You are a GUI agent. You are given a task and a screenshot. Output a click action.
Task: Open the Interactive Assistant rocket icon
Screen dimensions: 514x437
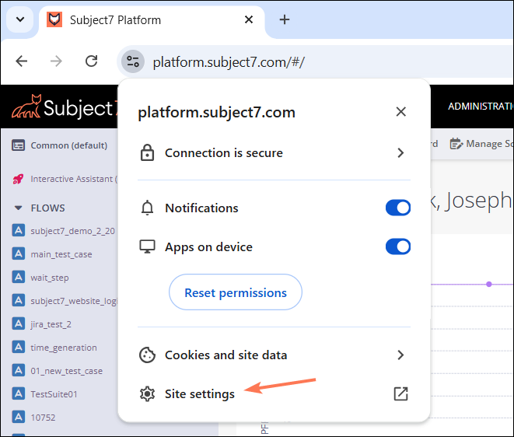(x=18, y=179)
